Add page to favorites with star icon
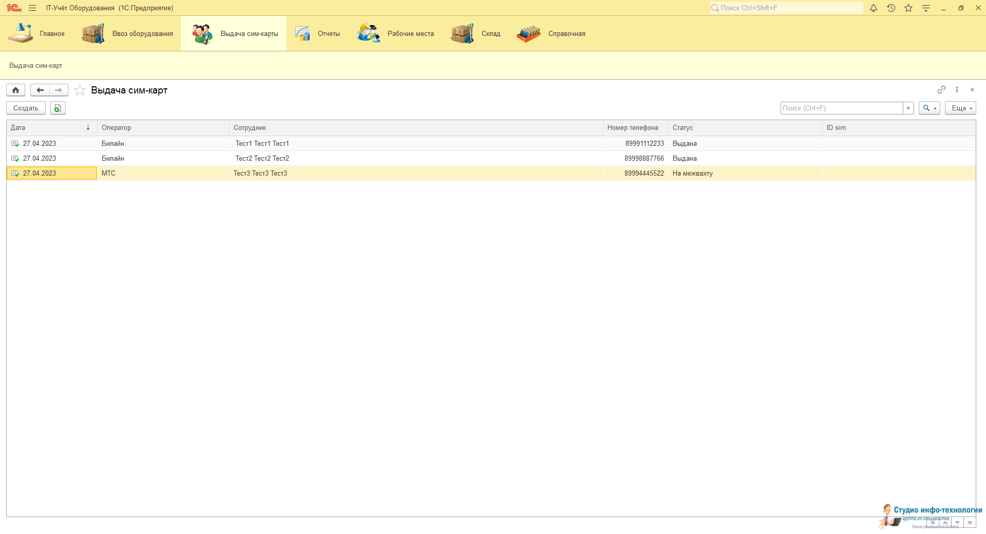 tap(80, 90)
